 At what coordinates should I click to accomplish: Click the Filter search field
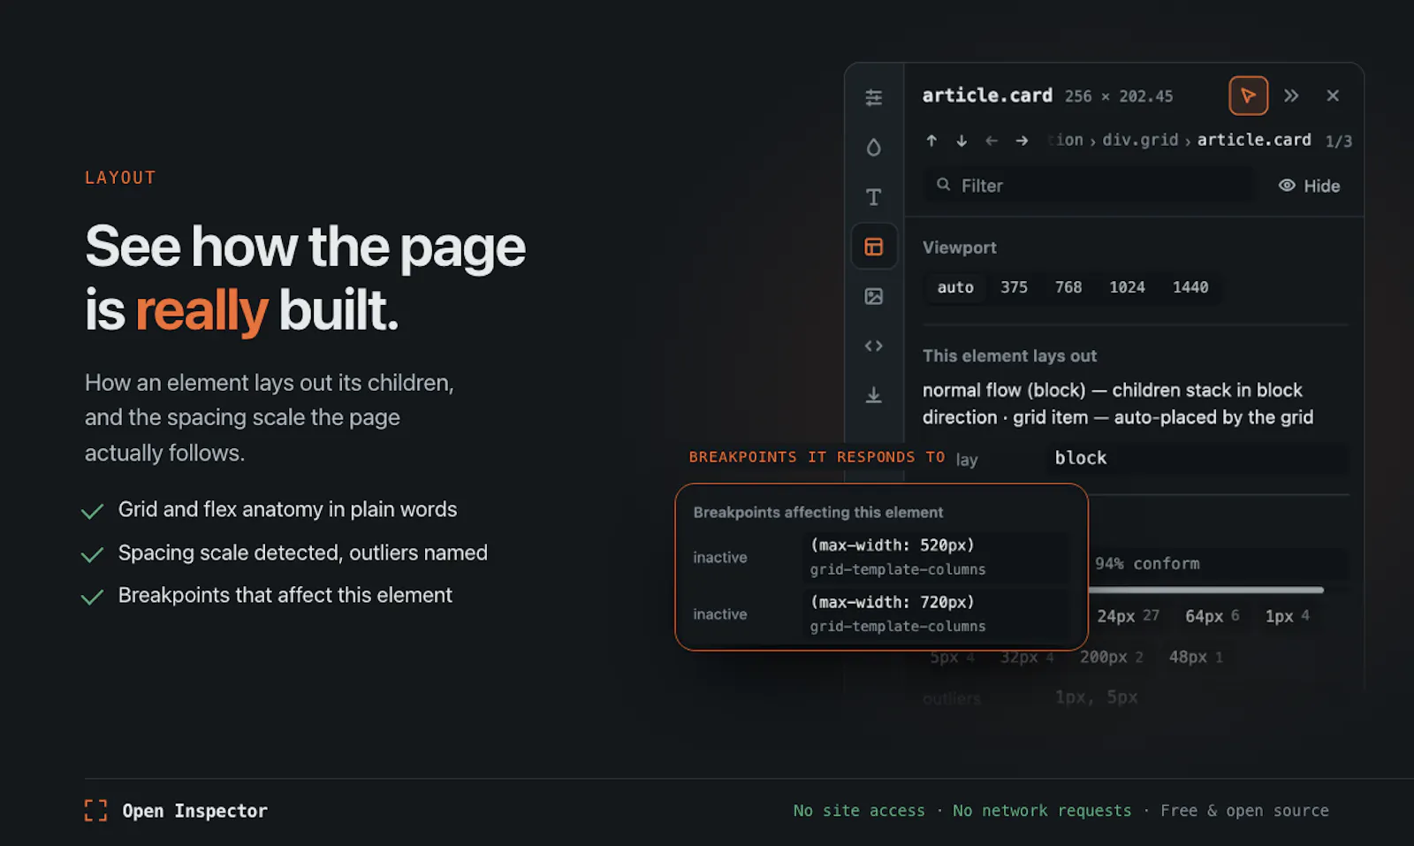coord(1089,186)
